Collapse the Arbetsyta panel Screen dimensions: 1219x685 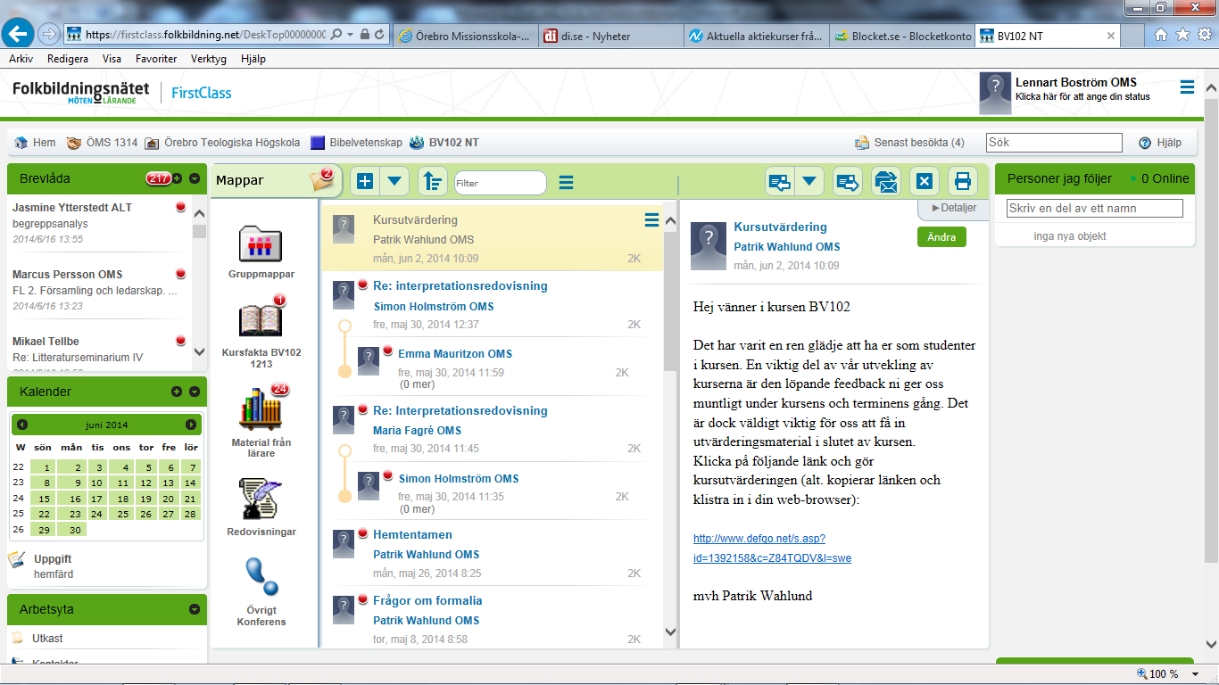click(x=194, y=609)
